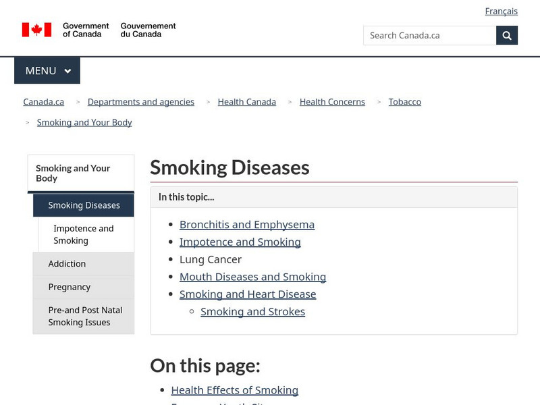The height and width of the screenshot is (405, 540).
Task: Select the Addiction sidebar item
Action: click(x=67, y=264)
